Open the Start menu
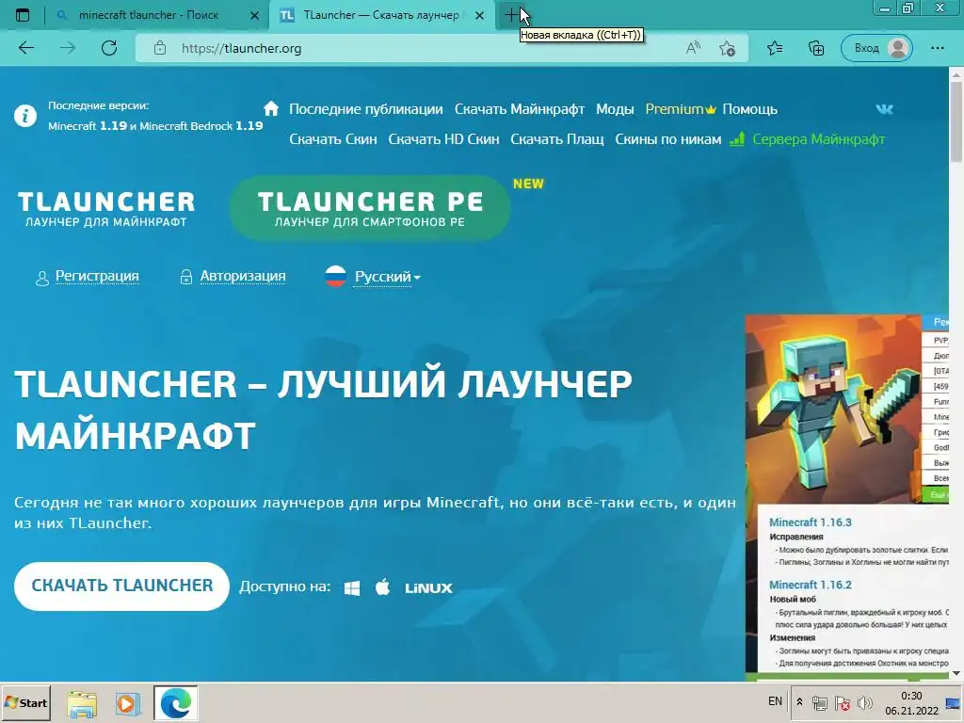Viewport: 964px width, 723px height. pyautogui.click(x=25, y=702)
